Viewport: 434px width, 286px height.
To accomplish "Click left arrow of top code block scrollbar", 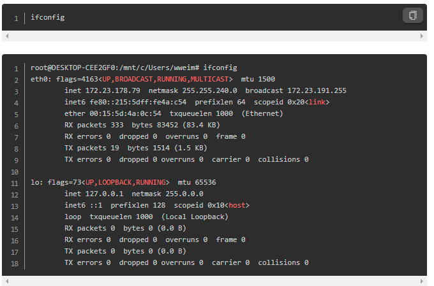I will (5, 36).
